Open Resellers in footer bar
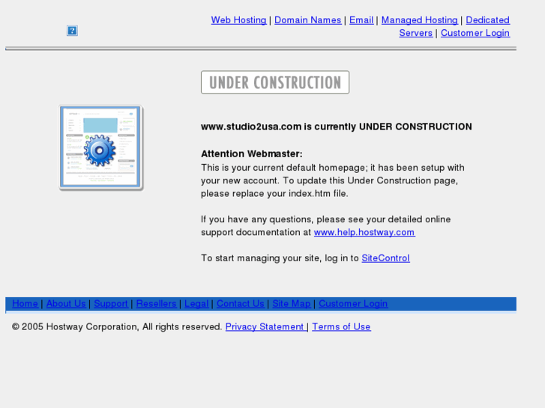This screenshot has height=408, width=545. click(157, 303)
